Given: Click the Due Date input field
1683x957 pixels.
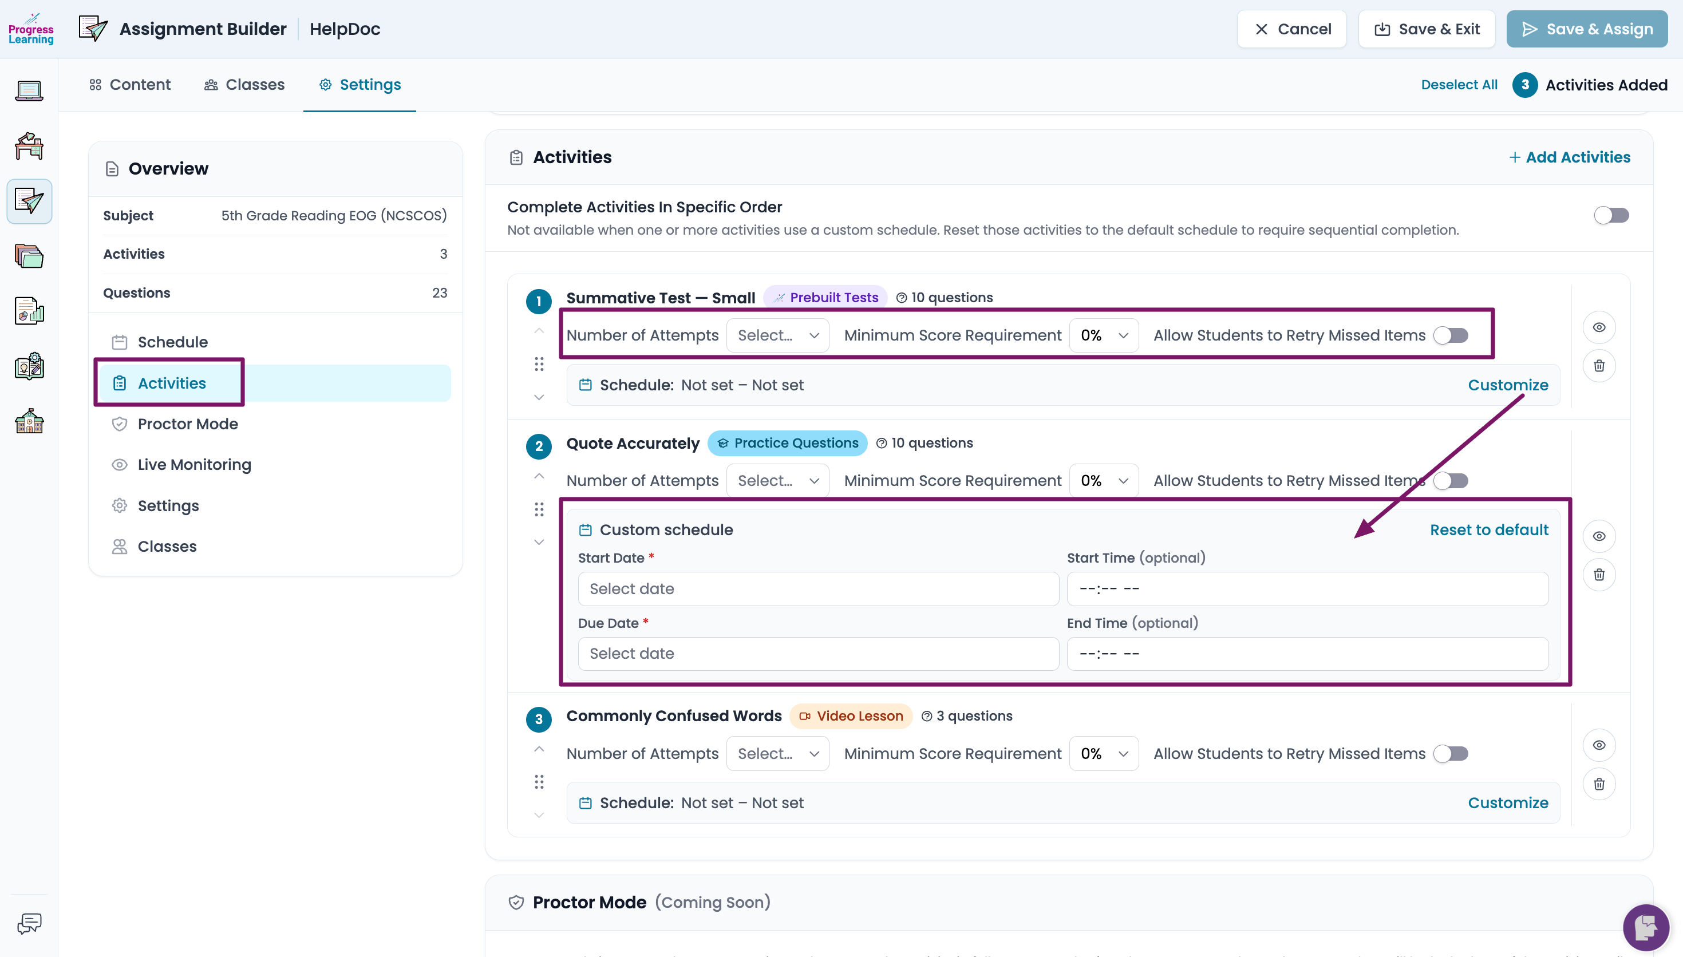Looking at the screenshot, I should click(x=818, y=654).
